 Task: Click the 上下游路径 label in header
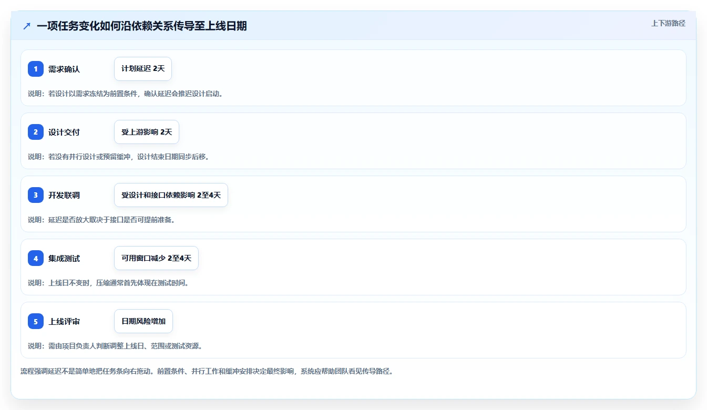pyautogui.click(x=668, y=23)
